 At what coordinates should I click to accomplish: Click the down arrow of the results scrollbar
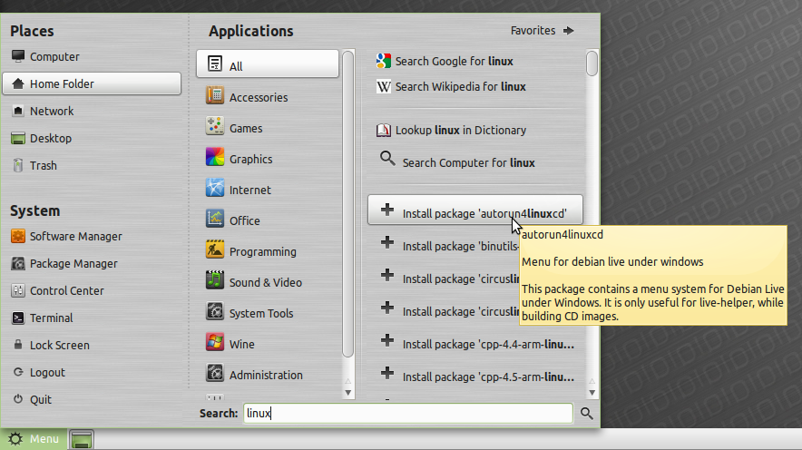pos(592,393)
